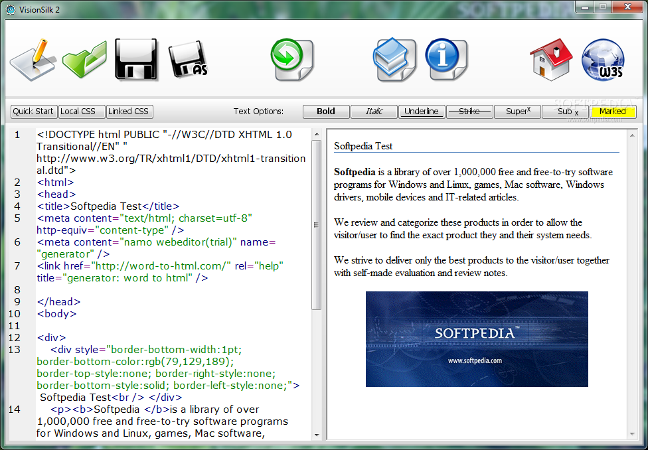This screenshot has height=450, width=648.
Task: Click code editor scrollbar up arrow
Action: click(317, 134)
